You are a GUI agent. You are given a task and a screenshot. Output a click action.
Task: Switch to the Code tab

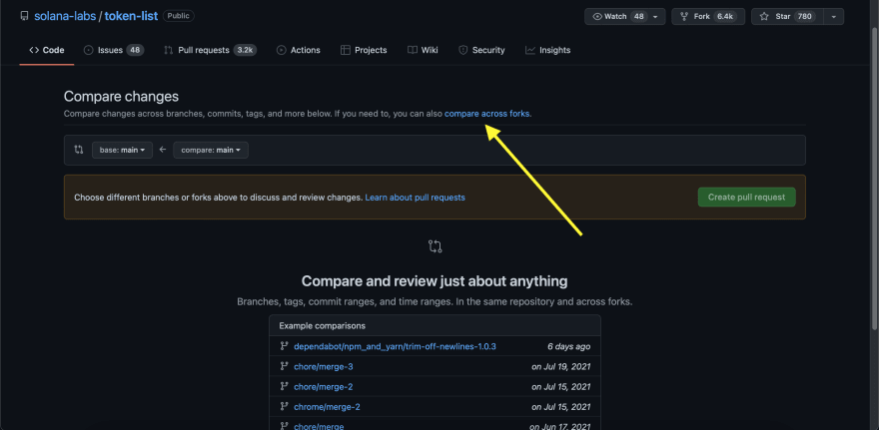pos(47,51)
